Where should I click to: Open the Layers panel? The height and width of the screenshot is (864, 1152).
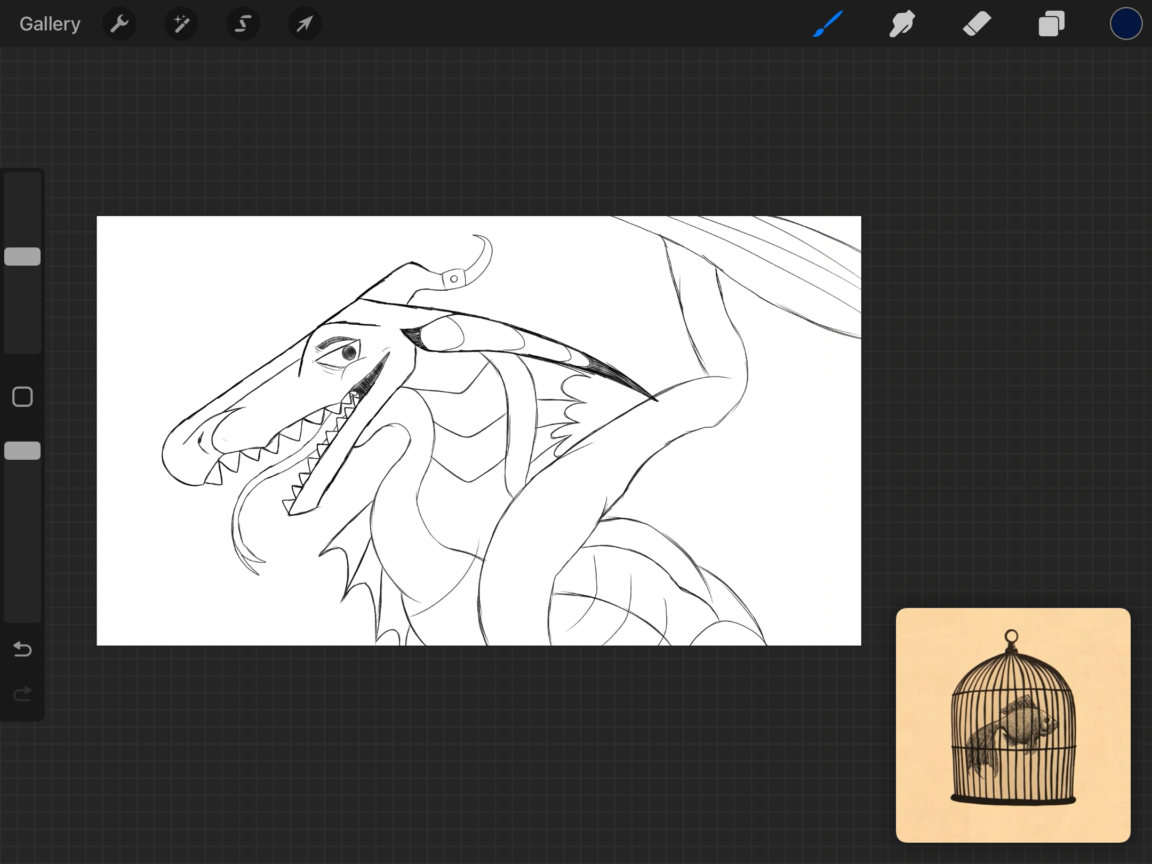(x=1051, y=23)
